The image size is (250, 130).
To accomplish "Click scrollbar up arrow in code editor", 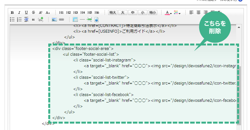I will click(239, 27).
